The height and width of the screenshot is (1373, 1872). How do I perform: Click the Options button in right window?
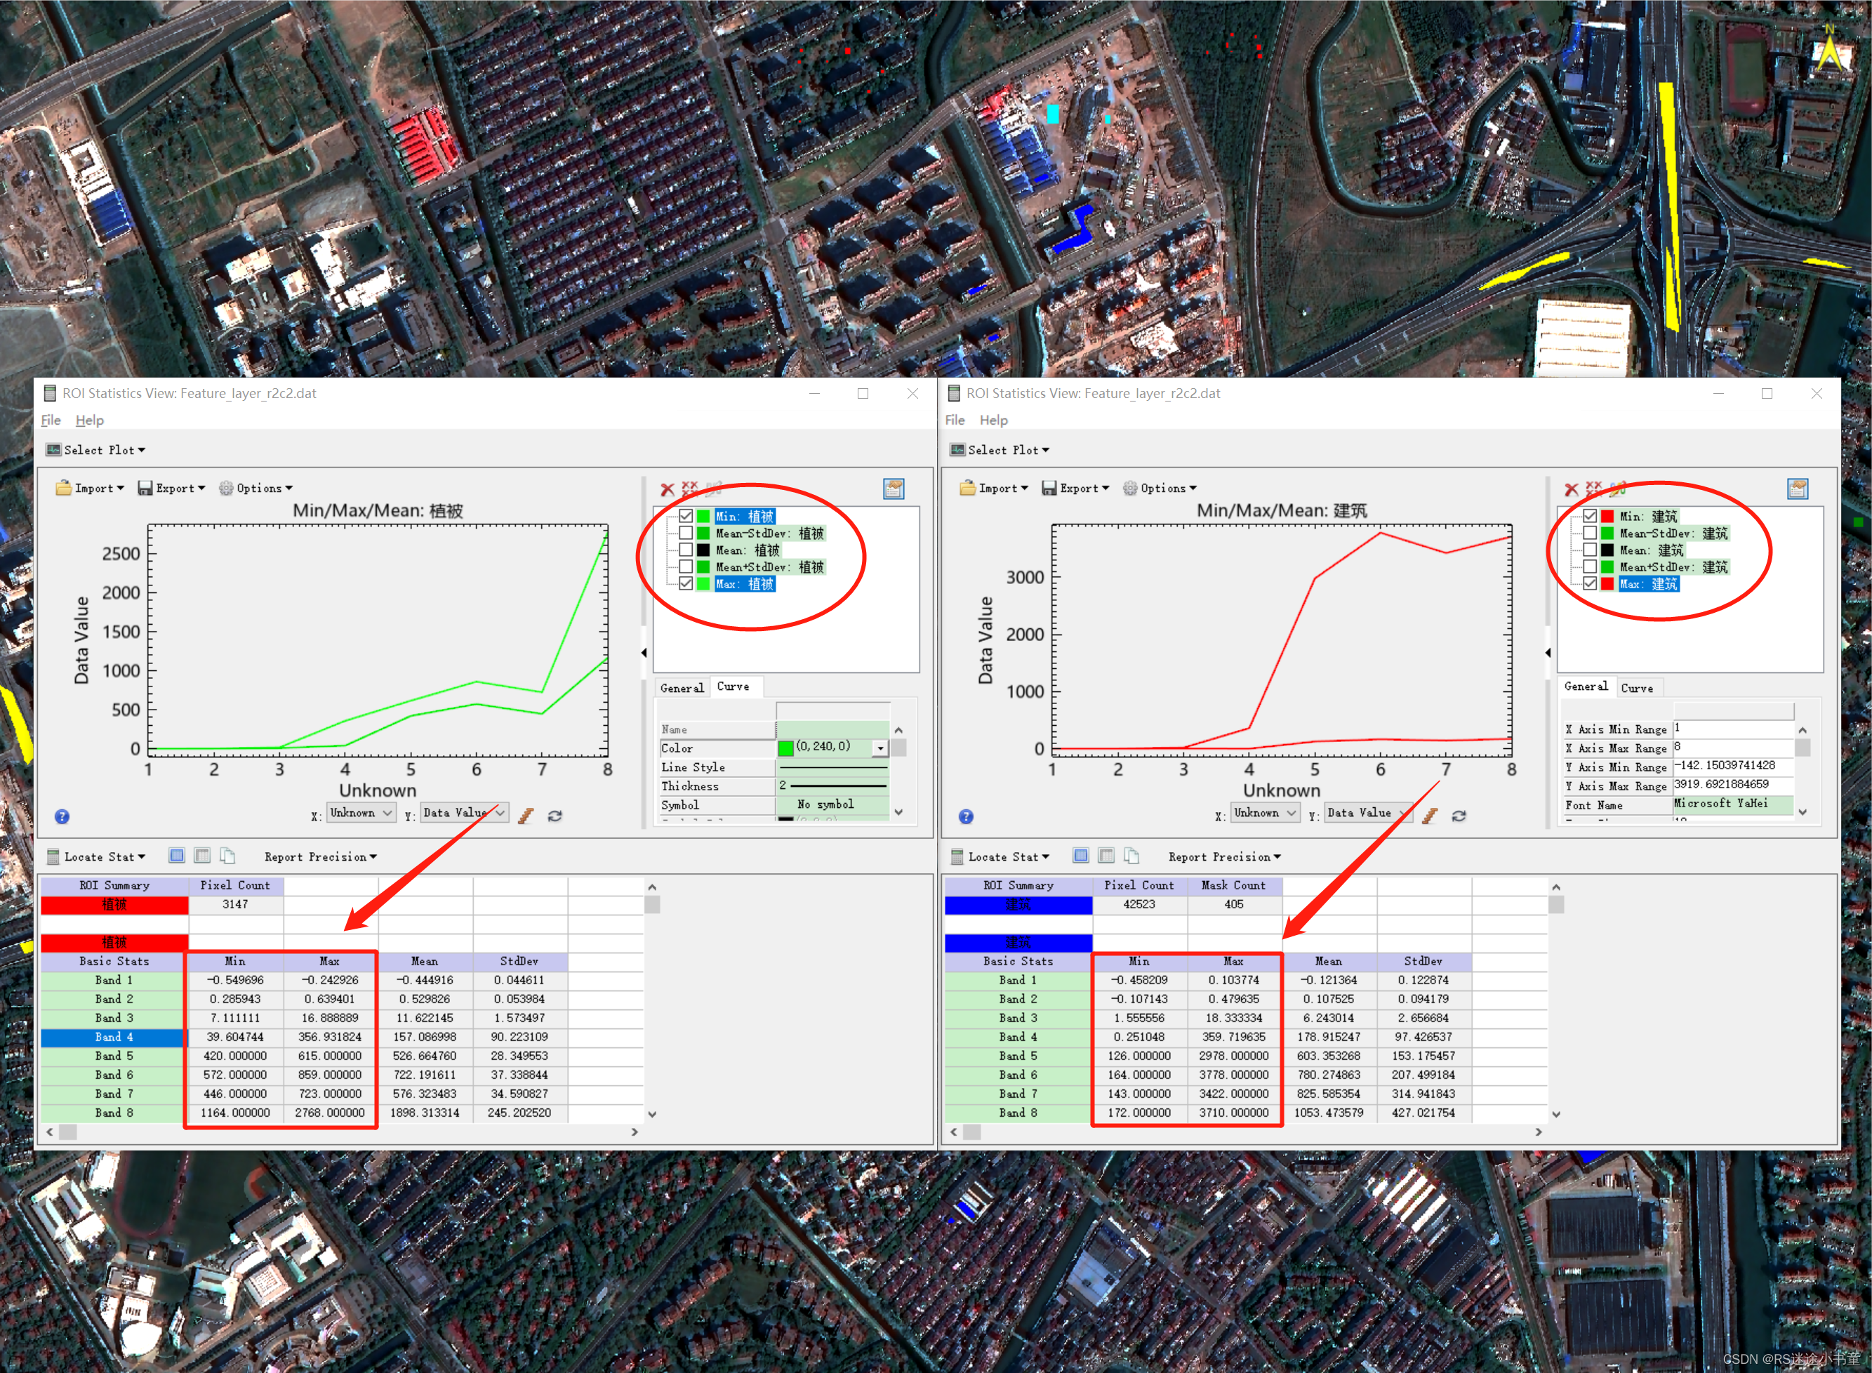point(1160,489)
